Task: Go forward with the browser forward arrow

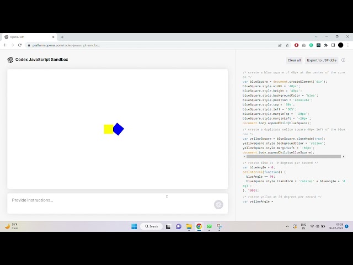Action: pyautogui.click(x=12, y=45)
